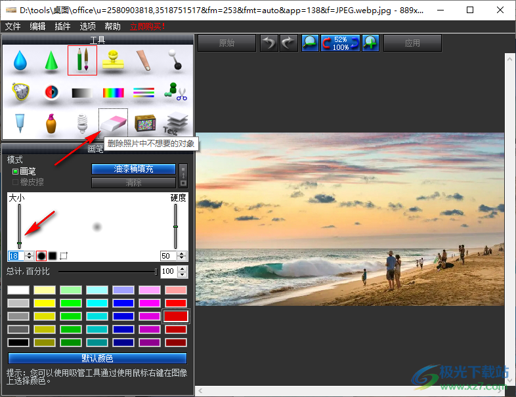Click the 原始 button
Screen dimensions: 516x397
point(226,43)
